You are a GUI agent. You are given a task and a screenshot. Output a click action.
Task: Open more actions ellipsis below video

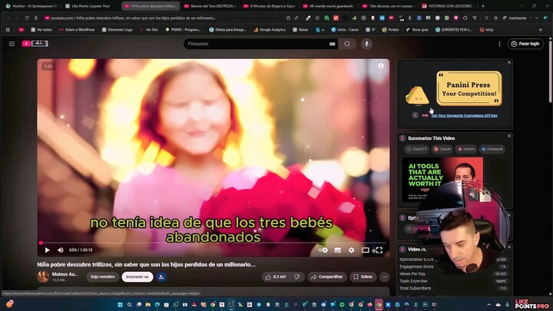pyautogui.click(x=385, y=276)
